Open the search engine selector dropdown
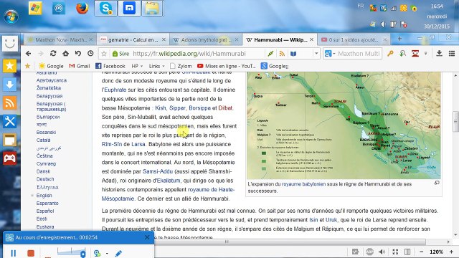Viewport: 459px width, 258px height. (329, 54)
